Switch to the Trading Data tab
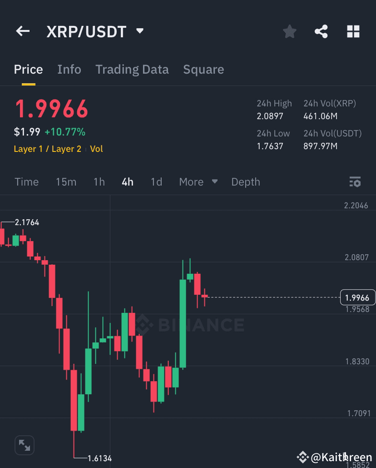The height and width of the screenshot is (468, 376). click(x=132, y=69)
